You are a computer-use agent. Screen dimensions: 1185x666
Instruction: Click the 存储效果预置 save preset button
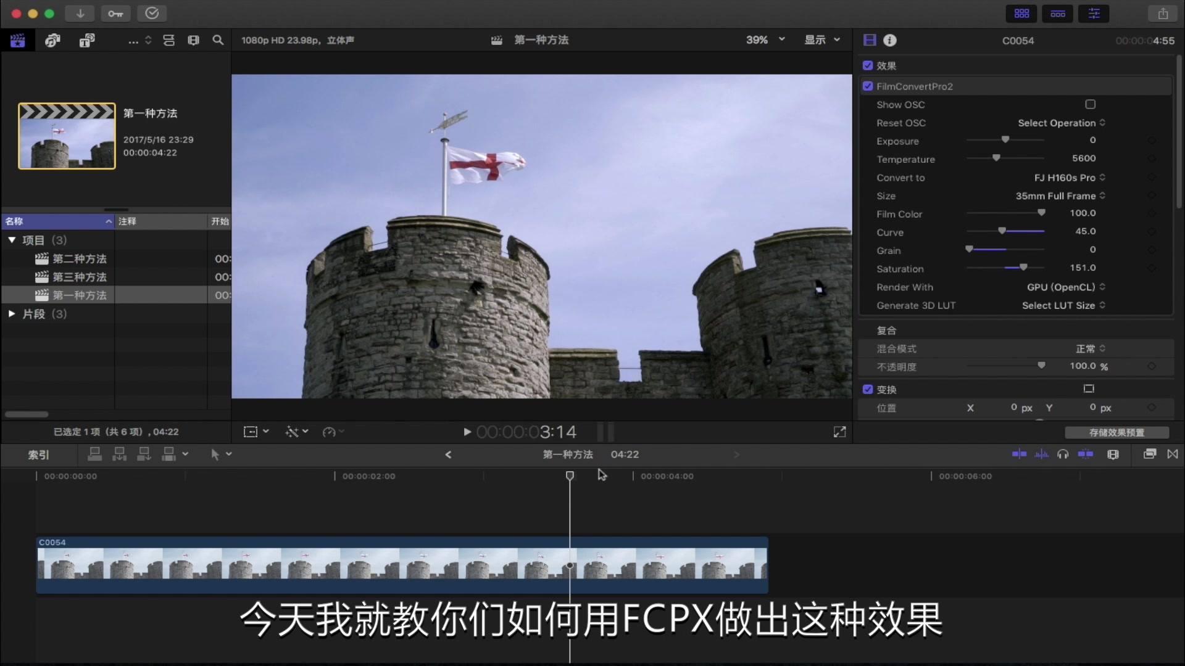click(x=1116, y=432)
